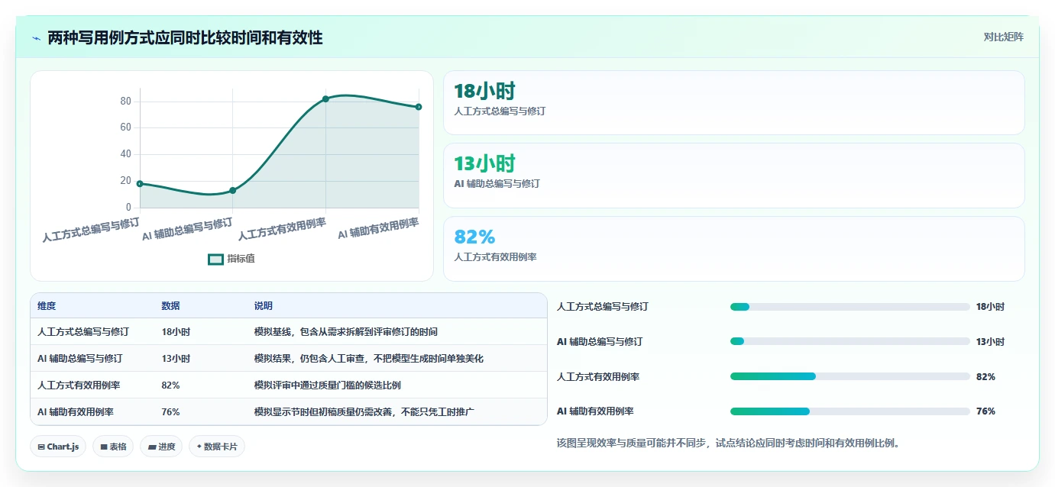This screenshot has width=1055, height=487.
Task: Click x-axis label 人工方式有效用例率 on chart
Action: coord(282,229)
